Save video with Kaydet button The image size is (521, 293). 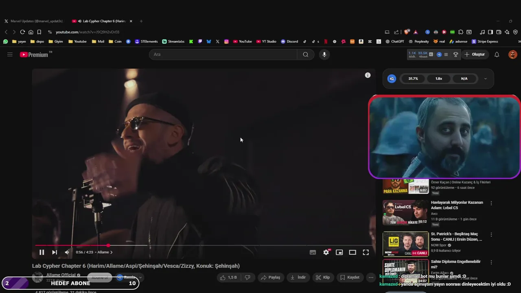click(x=350, y=278)
